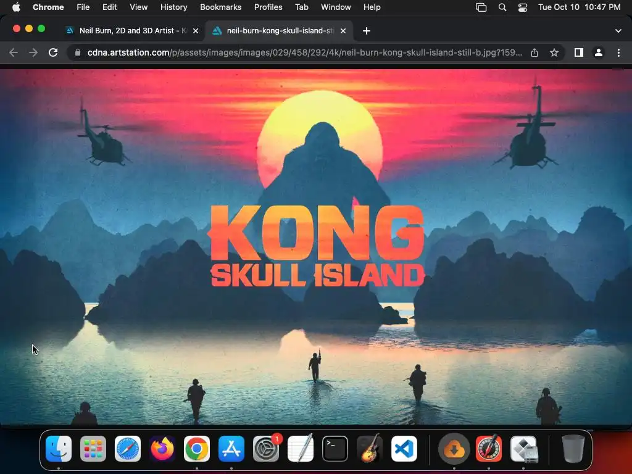Launch GarageBand from the Dock
632x474 pixels.
point(370,449)
